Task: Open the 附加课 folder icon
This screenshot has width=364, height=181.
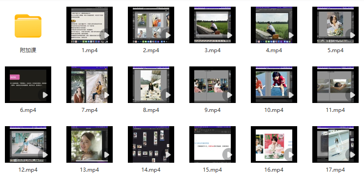Action: tap(28, 25)
